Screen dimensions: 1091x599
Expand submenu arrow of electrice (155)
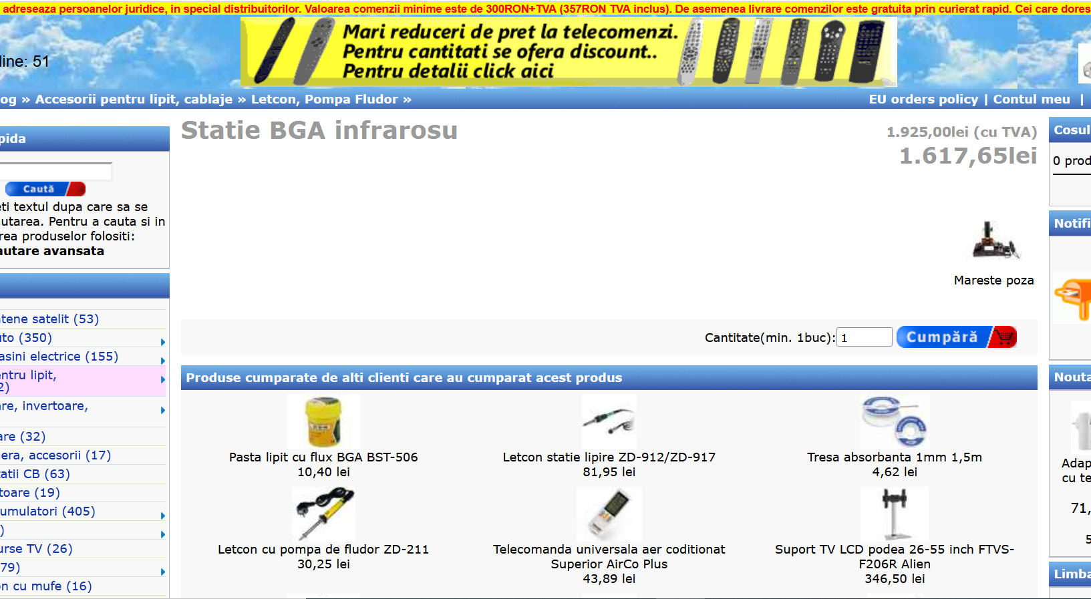pos(163,361)
